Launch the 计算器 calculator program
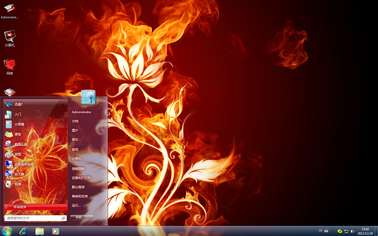This screenshot has width=378, height=236. pyautogui.click(x=35, y=124)
